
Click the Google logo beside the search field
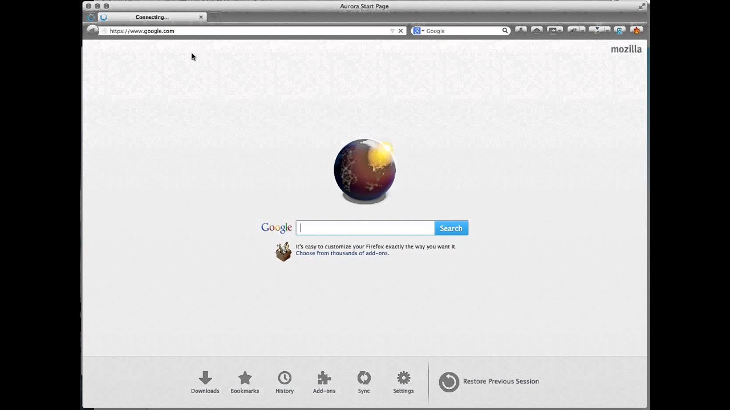point(277,228)
